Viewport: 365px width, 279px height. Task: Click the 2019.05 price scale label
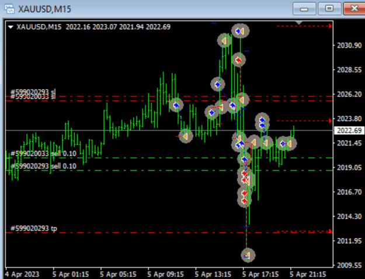pyautogui.click(x=349, y=168)
